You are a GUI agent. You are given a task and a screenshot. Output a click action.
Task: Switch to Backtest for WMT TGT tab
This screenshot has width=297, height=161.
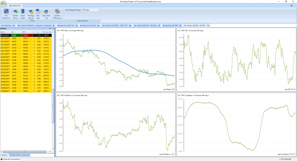tap(66, 26)
